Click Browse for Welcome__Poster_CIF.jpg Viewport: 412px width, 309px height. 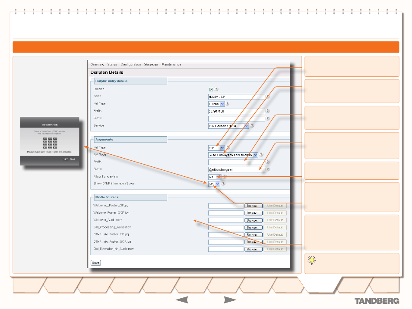(x=254, y=206)
